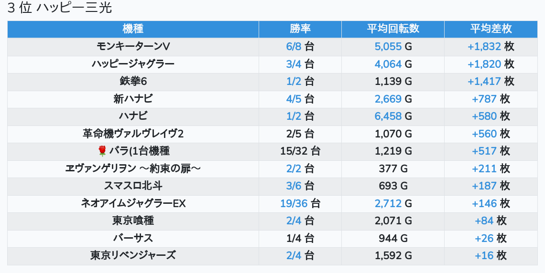Screen dimensions: 545x273
Task: Select the 鉄拳6 machine entry
Action: click(133, 81)
